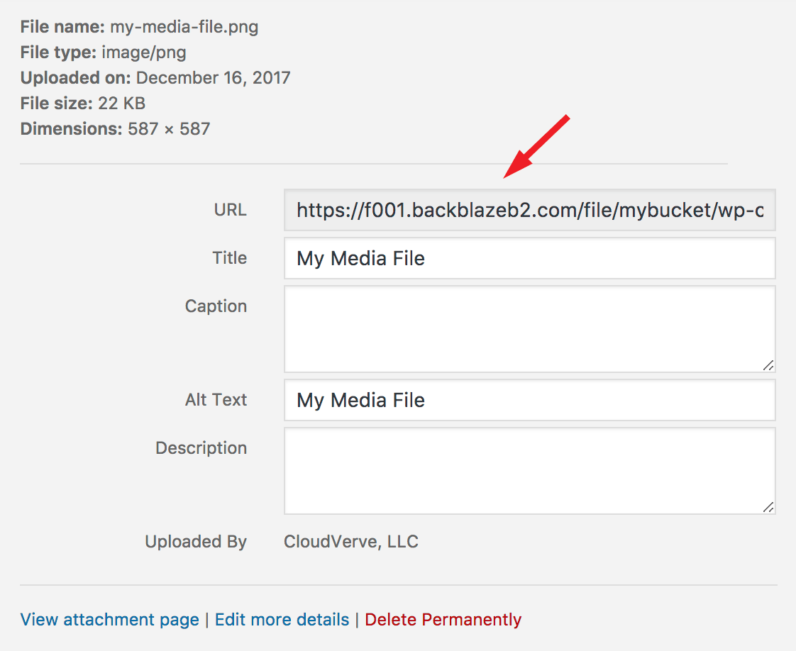Click the Caption box resize grip icon
Screen dimensions: 796x651
768,365
